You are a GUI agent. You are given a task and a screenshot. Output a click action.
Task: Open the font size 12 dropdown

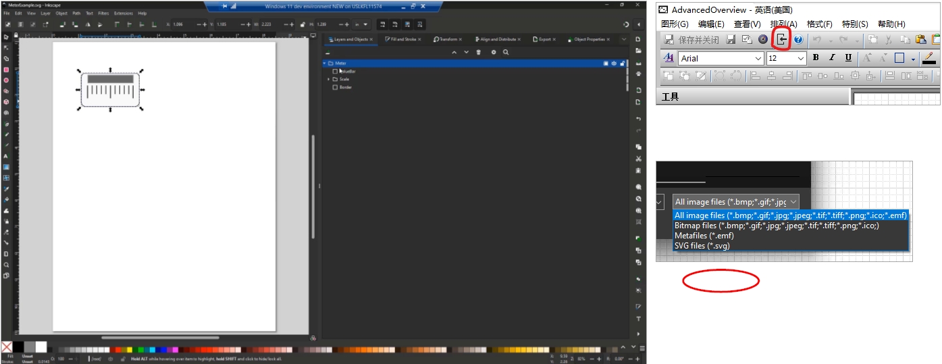click(801, 59)
